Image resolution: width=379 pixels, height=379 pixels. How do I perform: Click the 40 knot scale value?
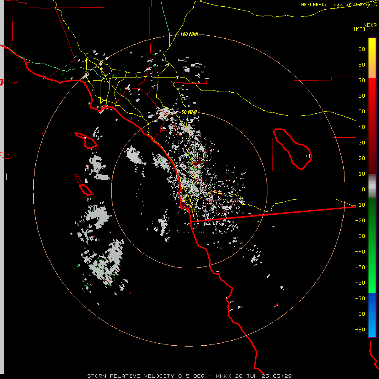point(362,127)
